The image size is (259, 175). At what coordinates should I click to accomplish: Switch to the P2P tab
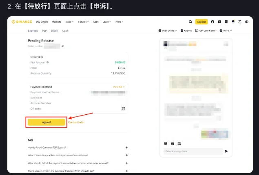(x=44, y=31)
